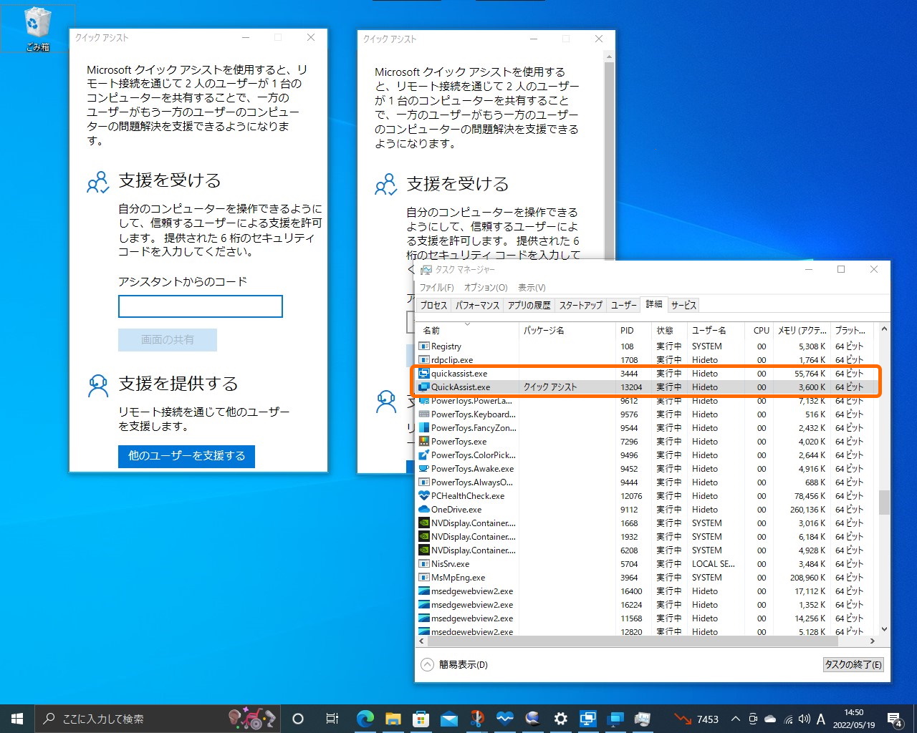
Task: Open Windows Settings gear on the taskbar
Action: pyautogui.click(x=560, y=719)
